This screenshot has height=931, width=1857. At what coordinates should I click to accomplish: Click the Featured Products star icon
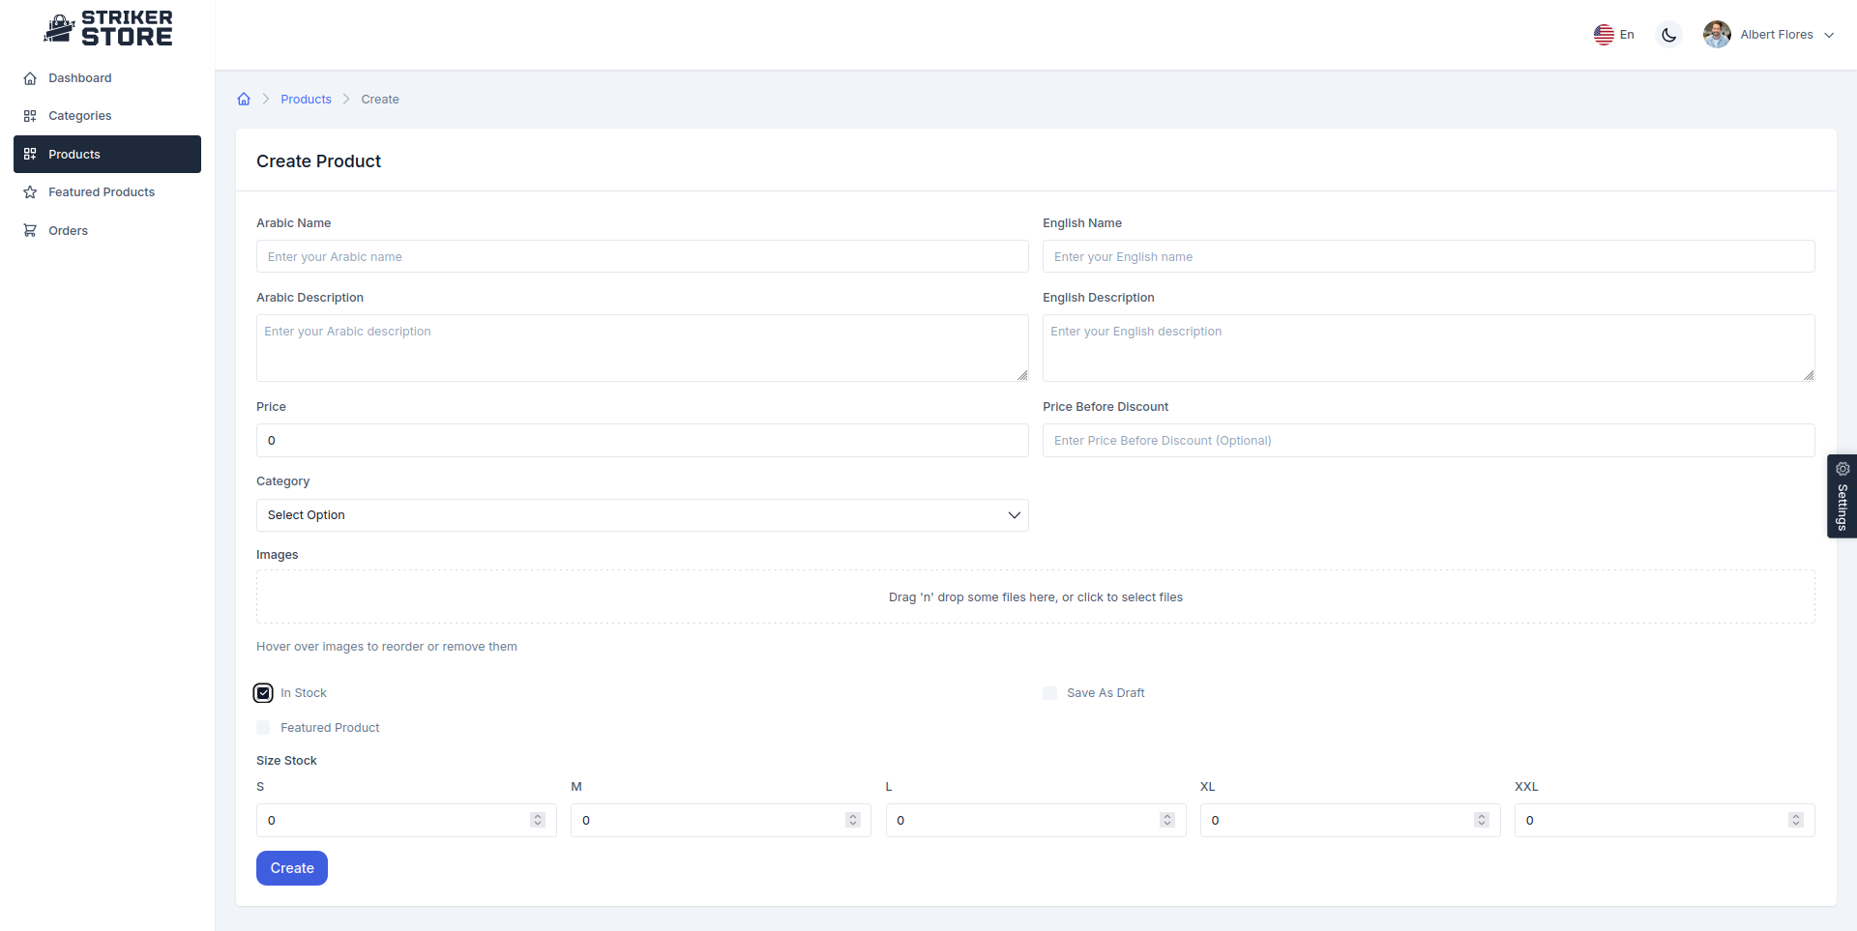[30, 192]
